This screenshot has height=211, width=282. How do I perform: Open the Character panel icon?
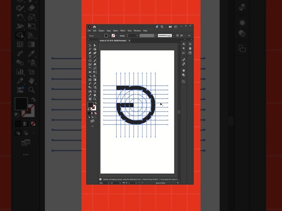184,44
